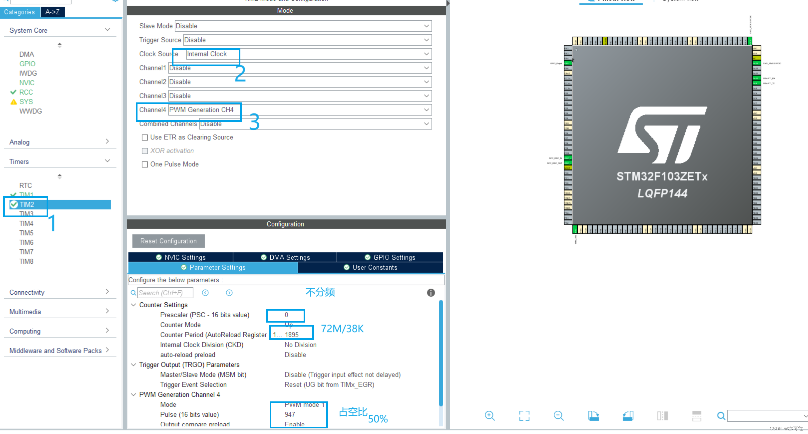Image resolution: width=808 pixels, height=434 pixels.
Task: Click the pinout search magnifier icon
Action: (x=721, y=416)
